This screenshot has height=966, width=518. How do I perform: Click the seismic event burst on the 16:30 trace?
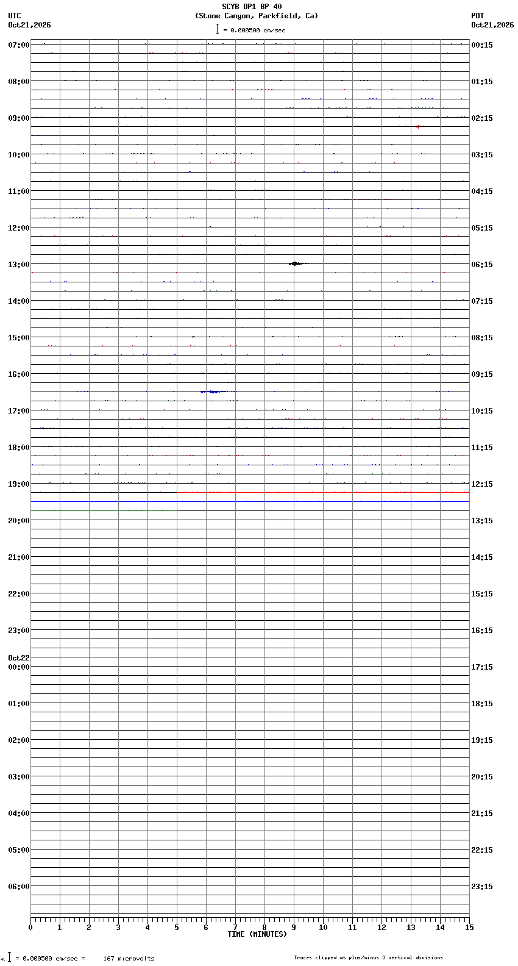tap(215, 392)
